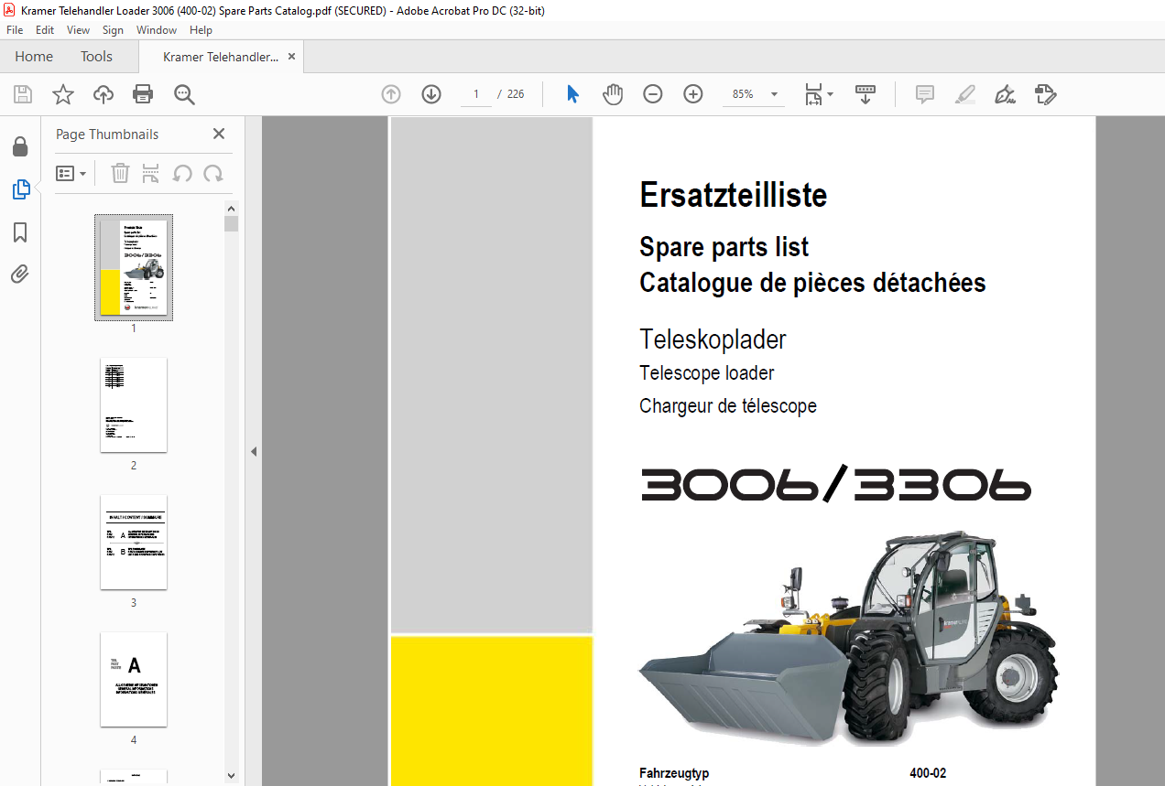Open the Window menu
This screenshot has height=786, width=1165.
(157, 30)
